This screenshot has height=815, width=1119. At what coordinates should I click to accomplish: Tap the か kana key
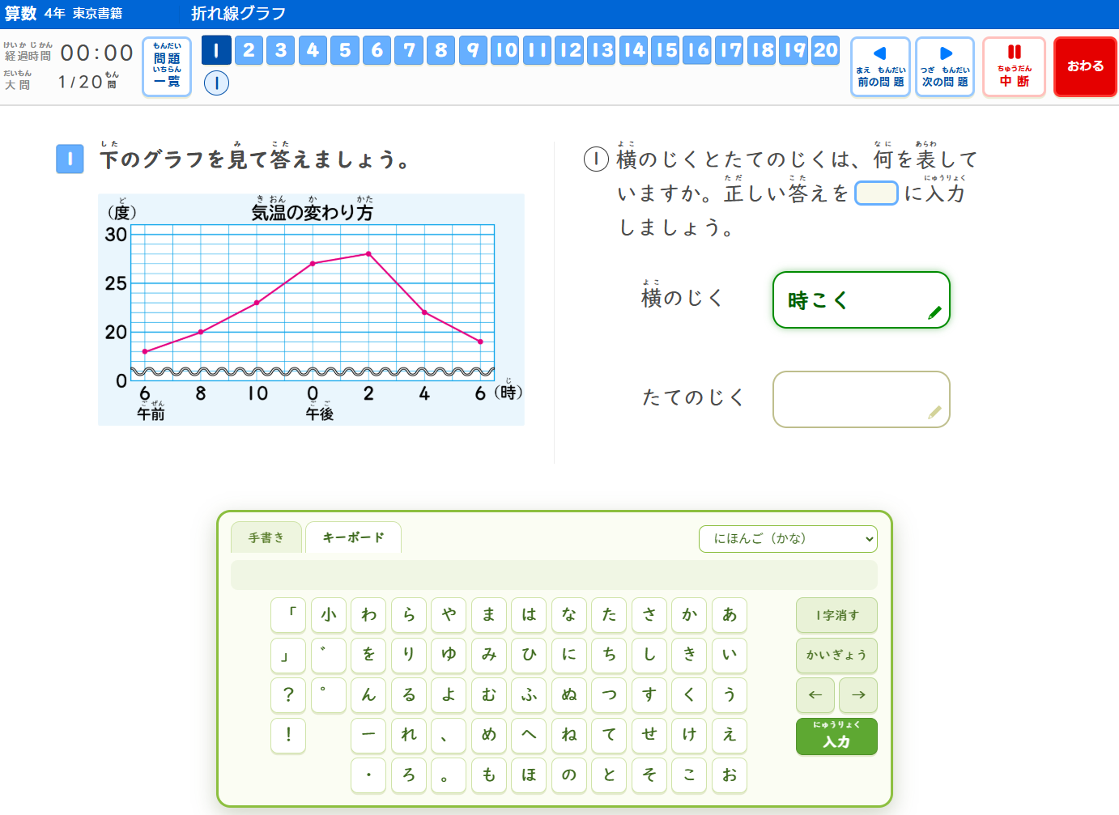click(x=689, y=615)
